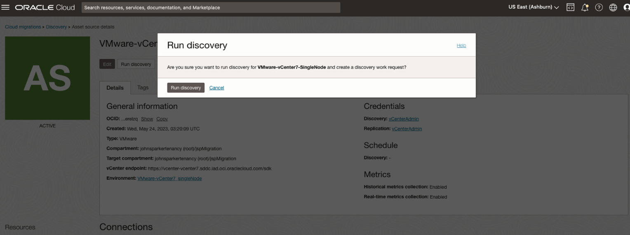Click the search resources input field
630x235 pixels.
click(x=211, y=7)
